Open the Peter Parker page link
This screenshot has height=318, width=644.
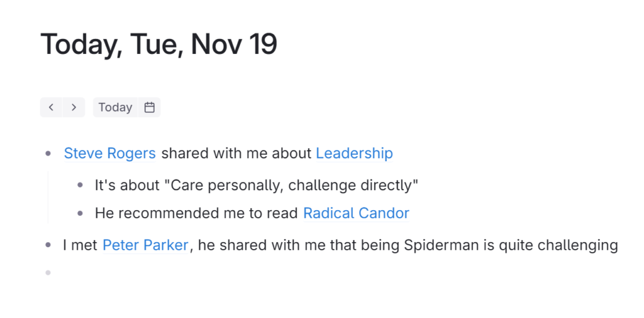pyautogui.click(x=145, y=245)
